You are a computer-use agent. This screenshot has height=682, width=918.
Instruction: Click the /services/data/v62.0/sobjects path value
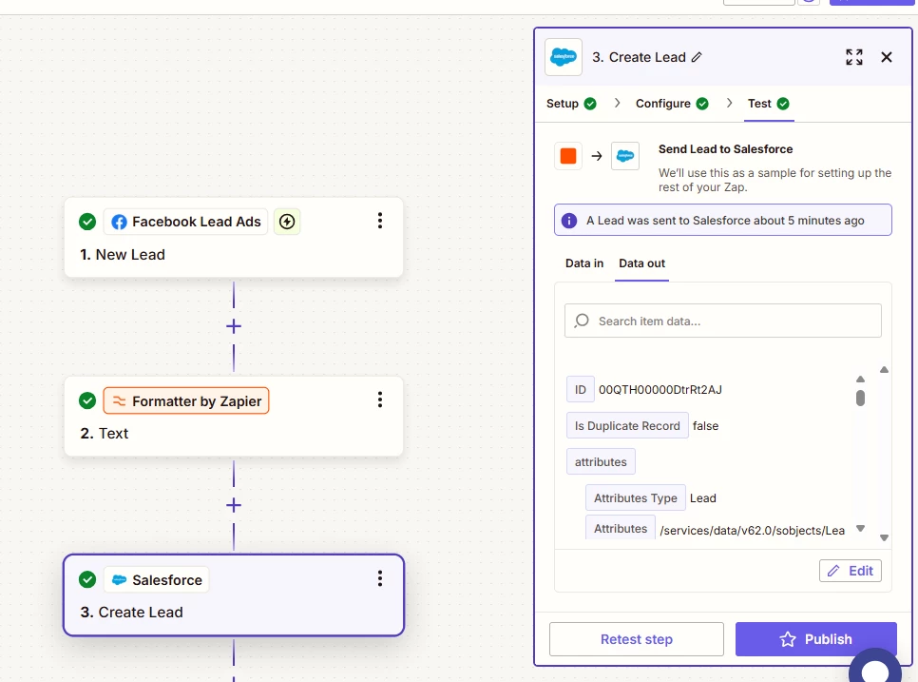click(x=753, y=530)
